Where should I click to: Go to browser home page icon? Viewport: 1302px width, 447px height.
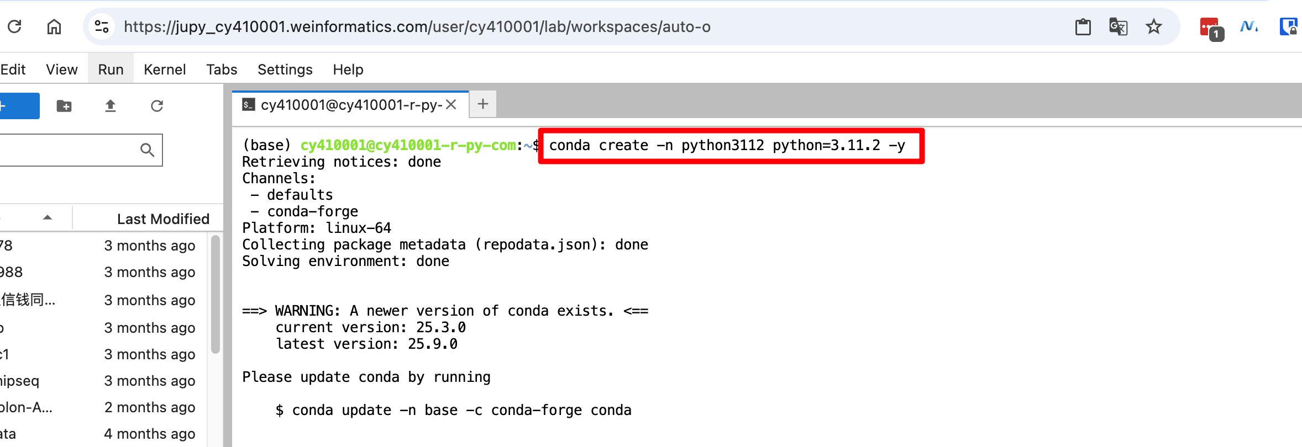[x=54, y=26]
